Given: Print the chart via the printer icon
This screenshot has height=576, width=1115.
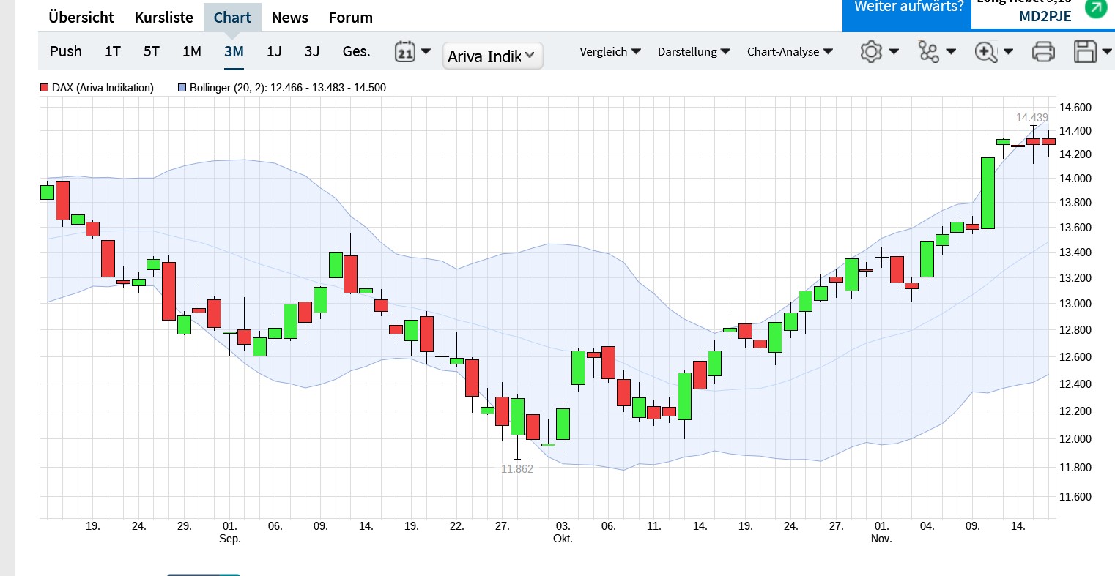Looking at the screenshot, I should pos(1043,51).
